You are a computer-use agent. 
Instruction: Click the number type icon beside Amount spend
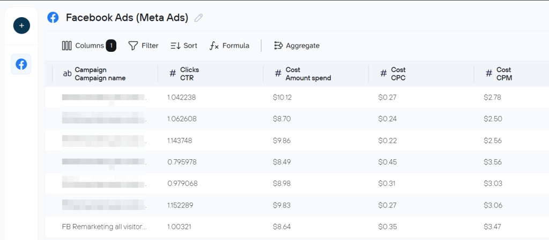278,74
